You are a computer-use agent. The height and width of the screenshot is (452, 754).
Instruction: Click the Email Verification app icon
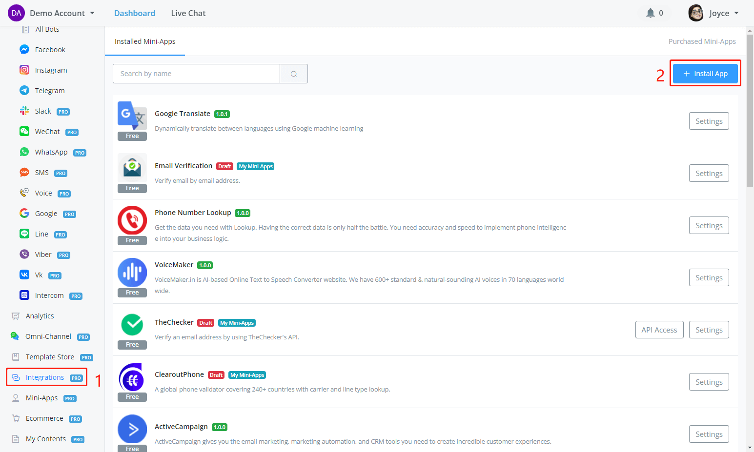[132, 168]
